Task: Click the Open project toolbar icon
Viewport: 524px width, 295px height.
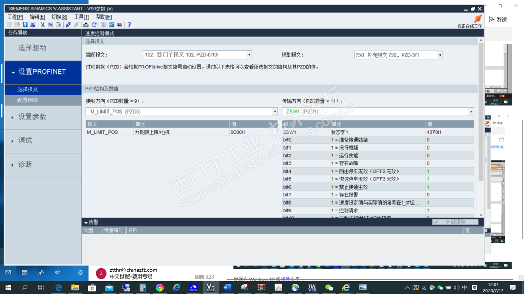Action: click(x=17, y=25)
